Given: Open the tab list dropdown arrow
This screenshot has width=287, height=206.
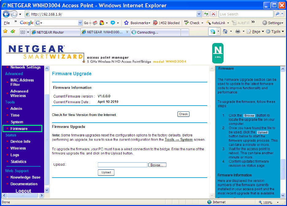Looking at the screenshot, I should [28, 32].
